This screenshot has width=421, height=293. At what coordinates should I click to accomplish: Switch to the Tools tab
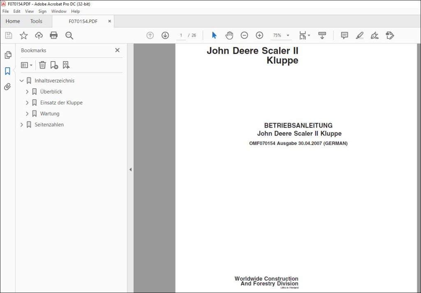(36, 21)
